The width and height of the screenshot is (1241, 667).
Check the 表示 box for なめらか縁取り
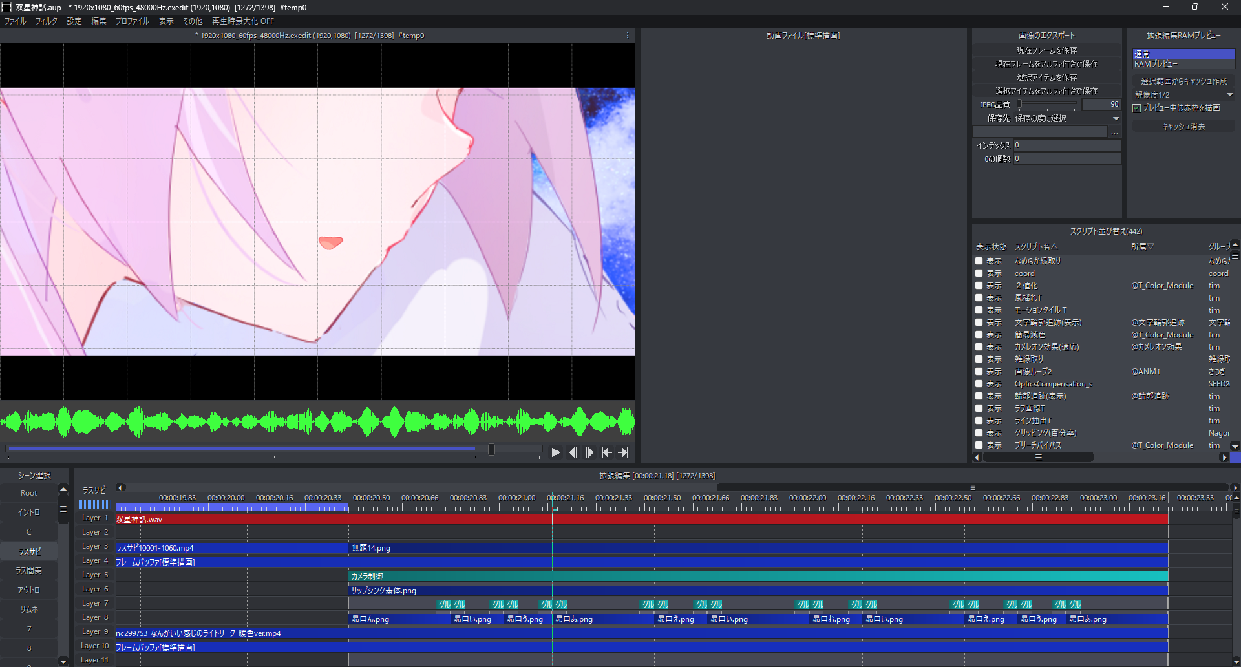[x=979, y=261]
